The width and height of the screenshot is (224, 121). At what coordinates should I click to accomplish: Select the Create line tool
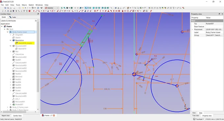[37, 11]
